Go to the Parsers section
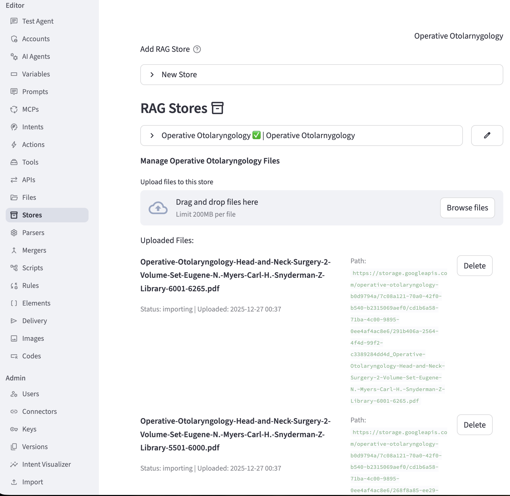 pos(33,233)
